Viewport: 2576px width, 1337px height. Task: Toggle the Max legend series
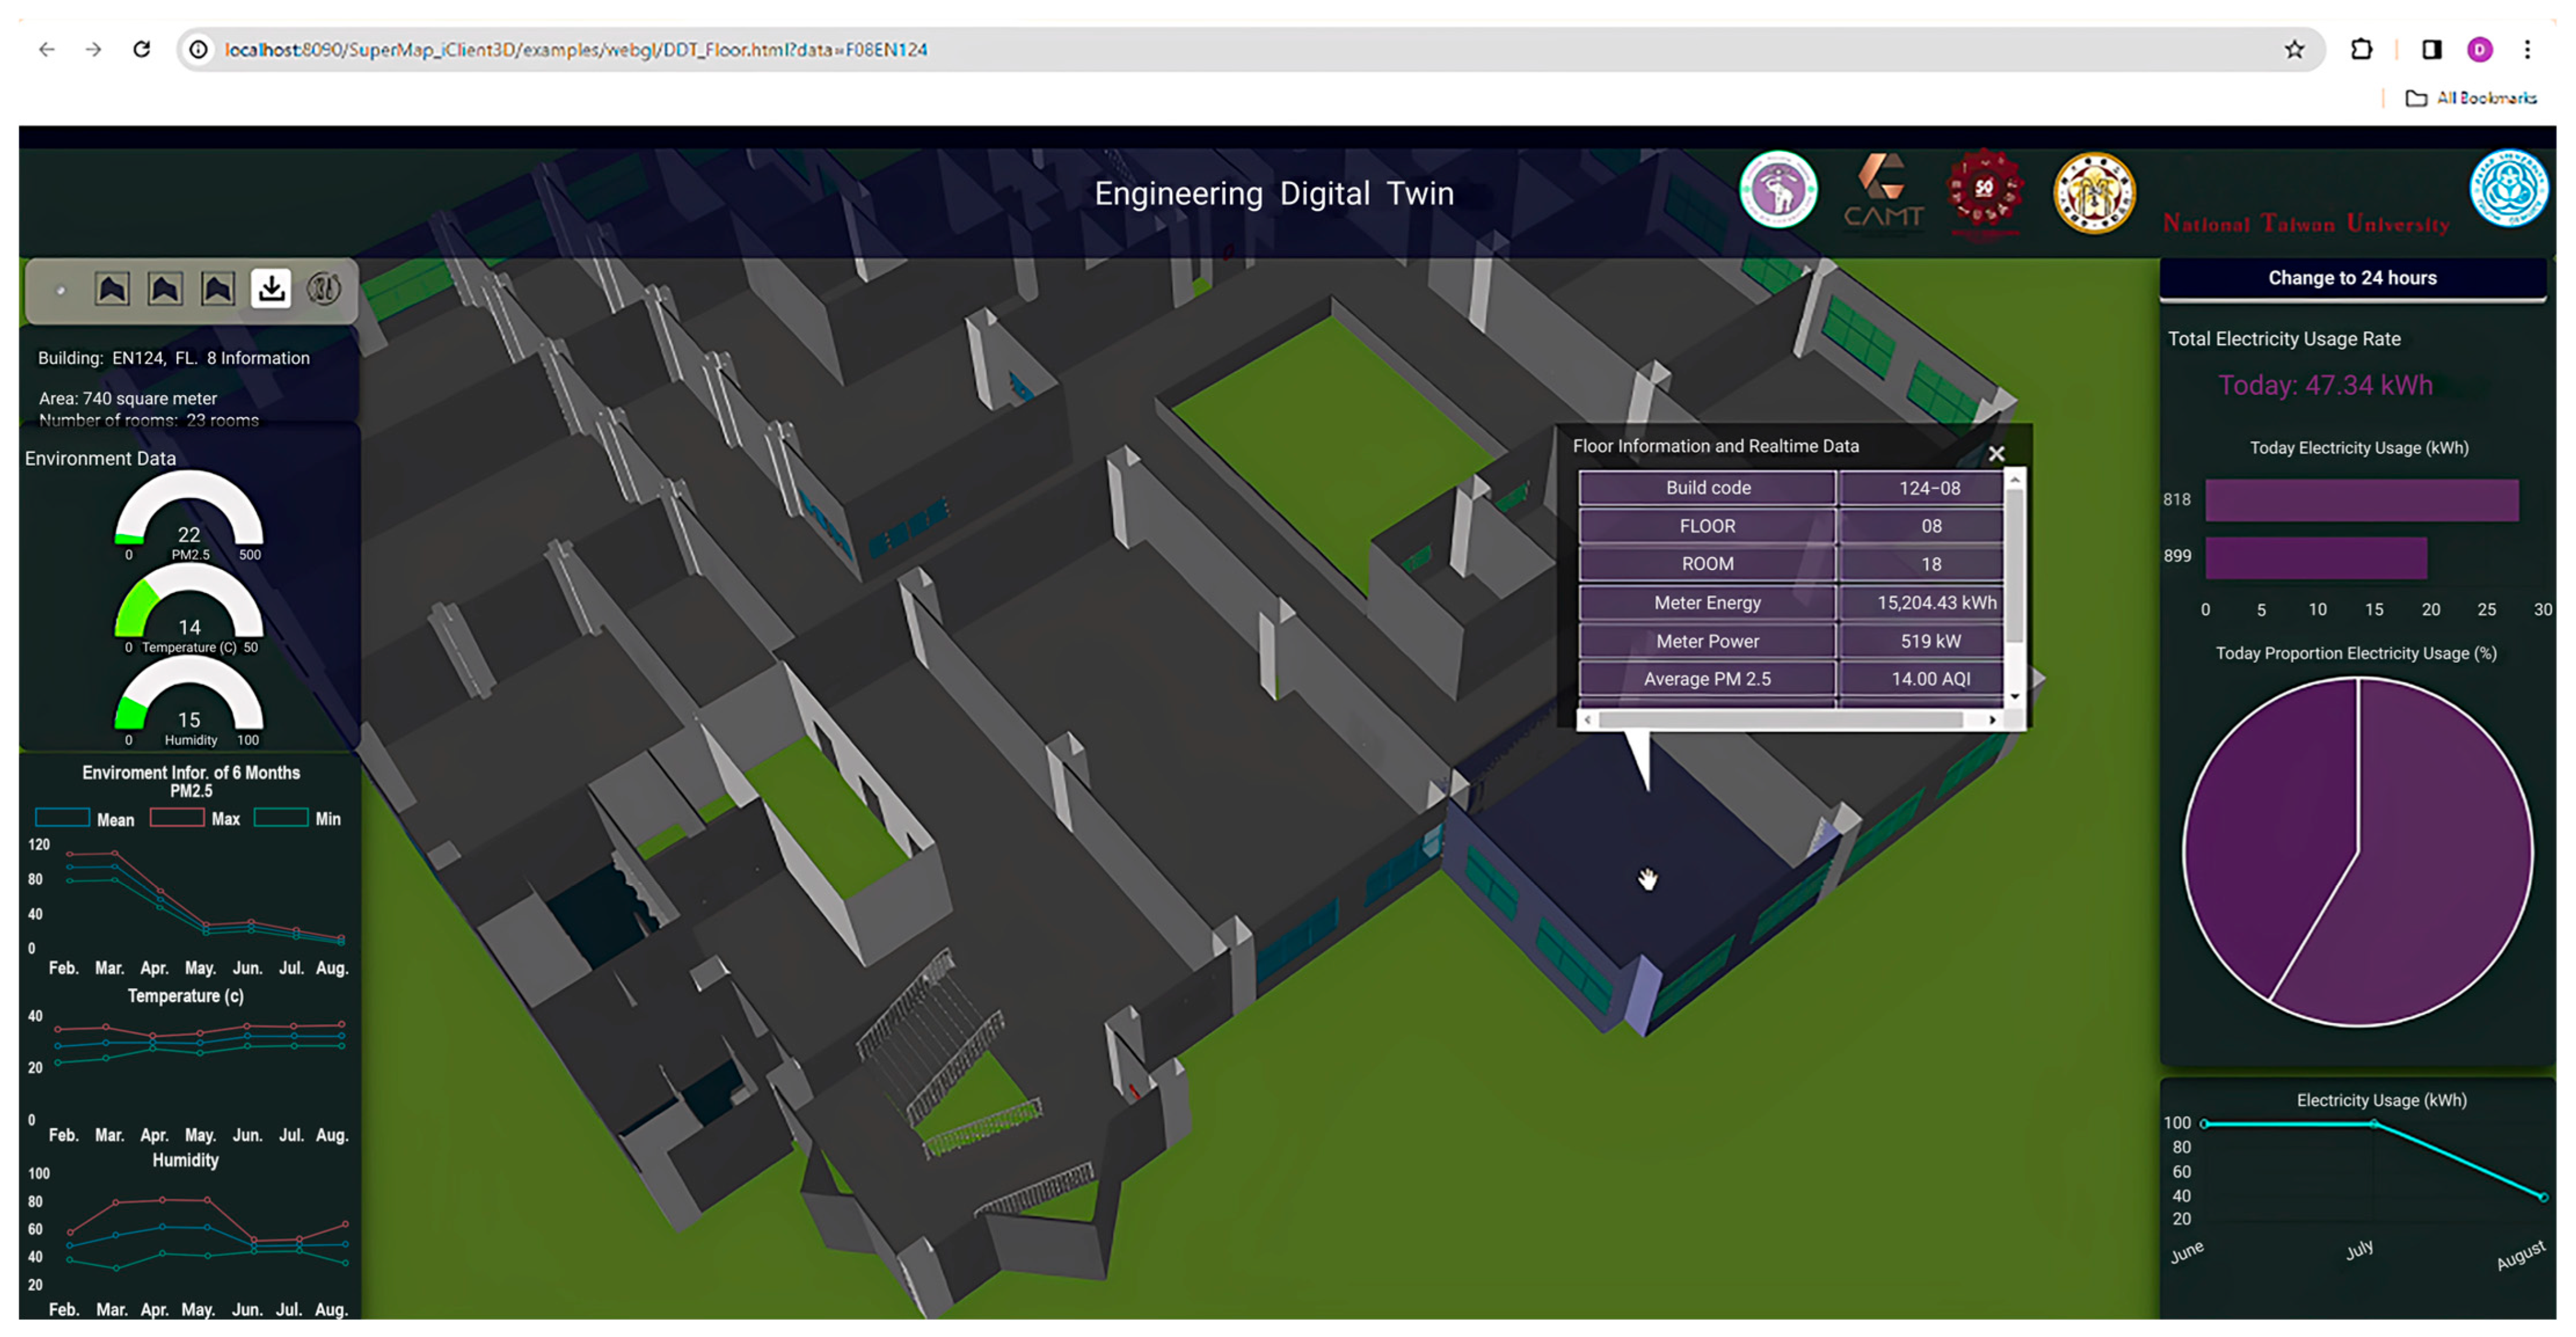point(196,819)
